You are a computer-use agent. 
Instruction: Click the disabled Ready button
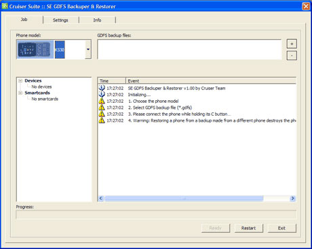click(x=215, y=228)
